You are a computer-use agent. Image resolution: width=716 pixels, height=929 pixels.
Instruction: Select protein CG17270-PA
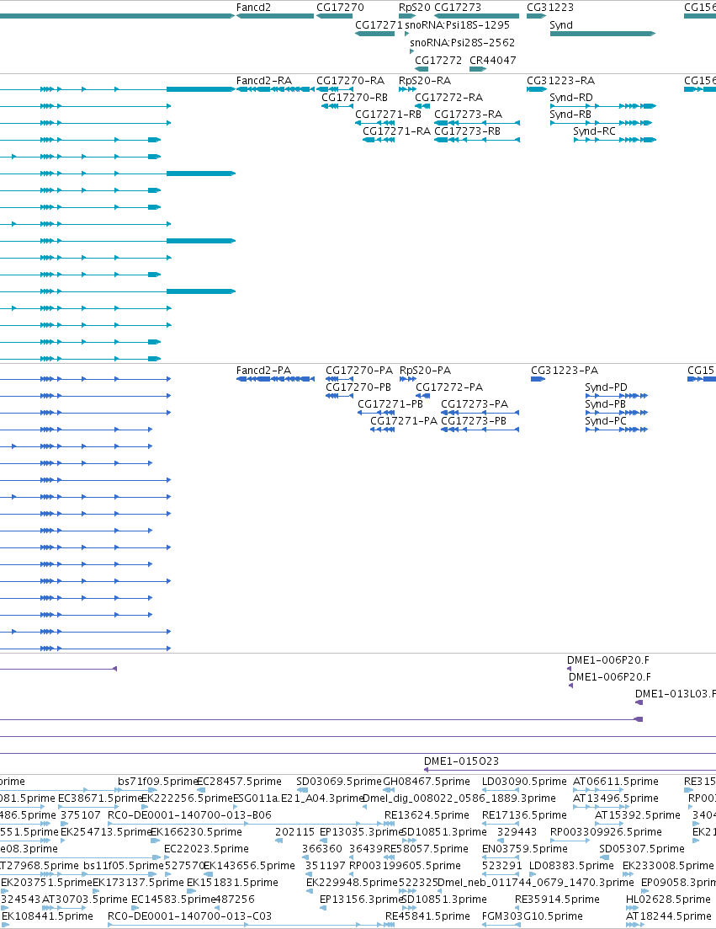point(359,371)
